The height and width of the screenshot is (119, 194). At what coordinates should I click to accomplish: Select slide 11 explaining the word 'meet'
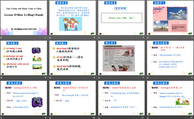point(121,98)
